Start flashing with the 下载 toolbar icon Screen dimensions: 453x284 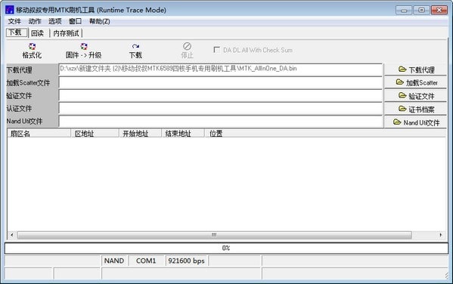click(135, 51)
